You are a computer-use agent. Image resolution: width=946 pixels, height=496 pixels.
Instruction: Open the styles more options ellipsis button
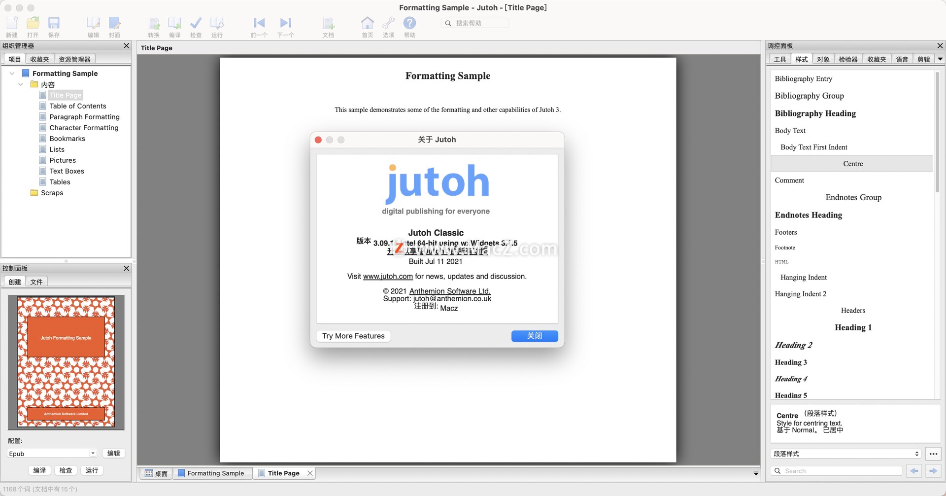click(x=933, y=454)
